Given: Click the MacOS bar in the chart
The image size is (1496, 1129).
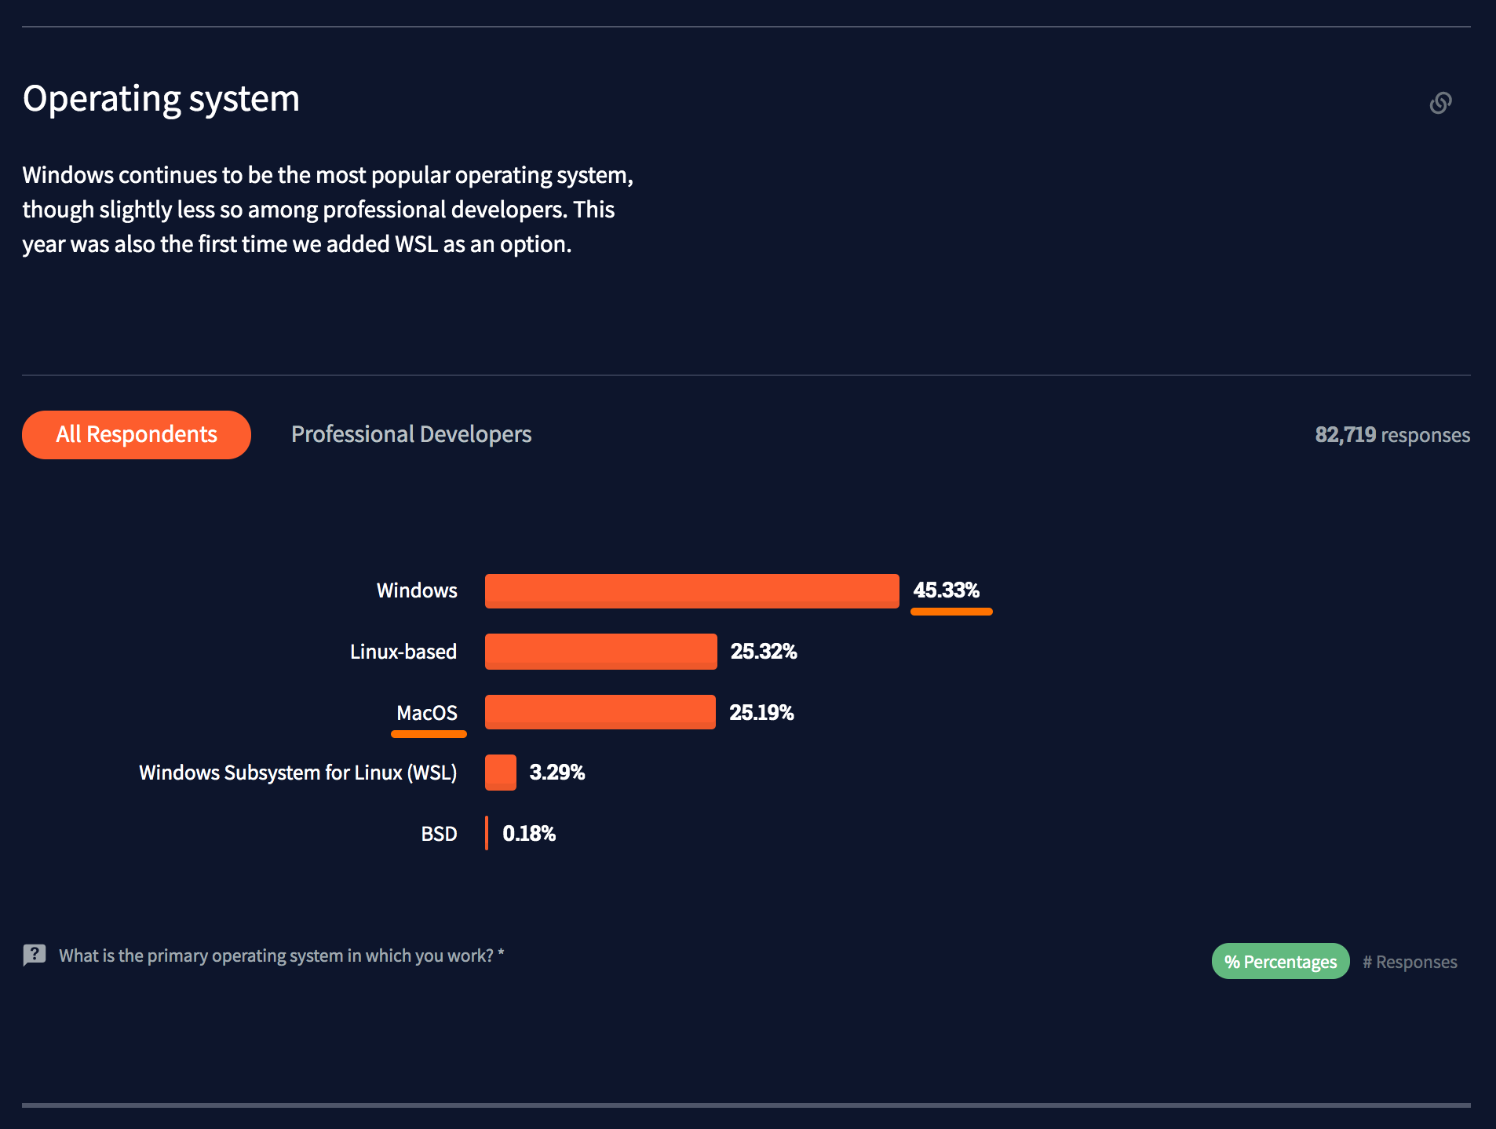Looking at the screenshot, I should pos(600,712).
